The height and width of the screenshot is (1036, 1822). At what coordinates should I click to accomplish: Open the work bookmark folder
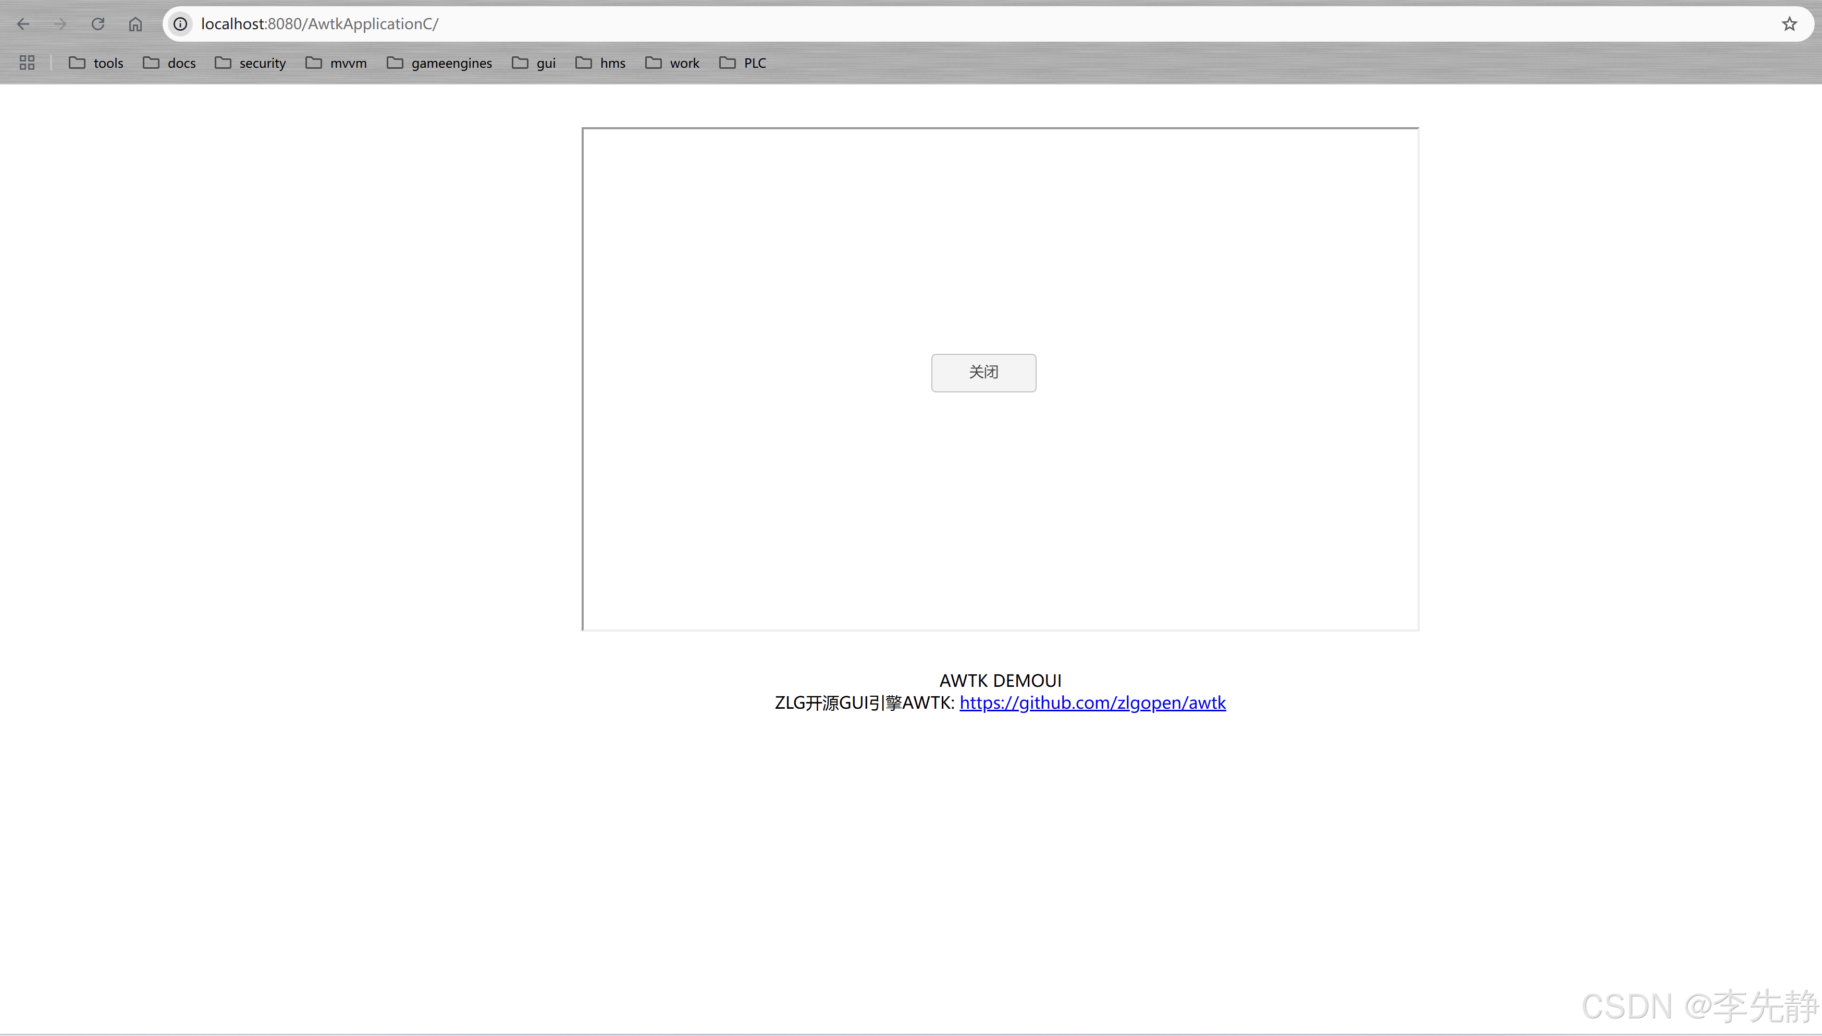pyautogui.click(x=672, y=63)
